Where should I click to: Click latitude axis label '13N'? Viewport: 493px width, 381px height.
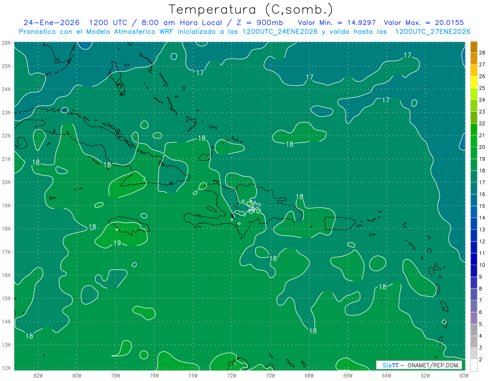(x=6, y=345)
